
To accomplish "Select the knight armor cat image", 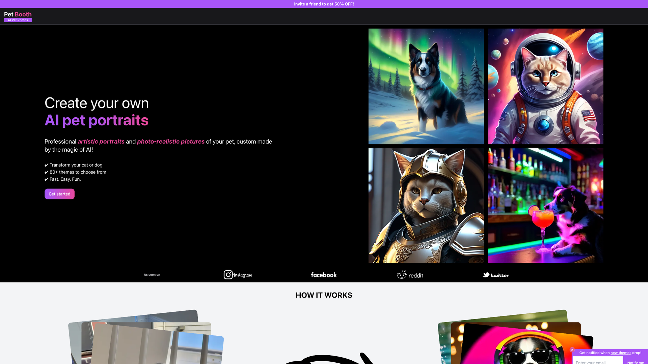I will click(x=426, y=205).
